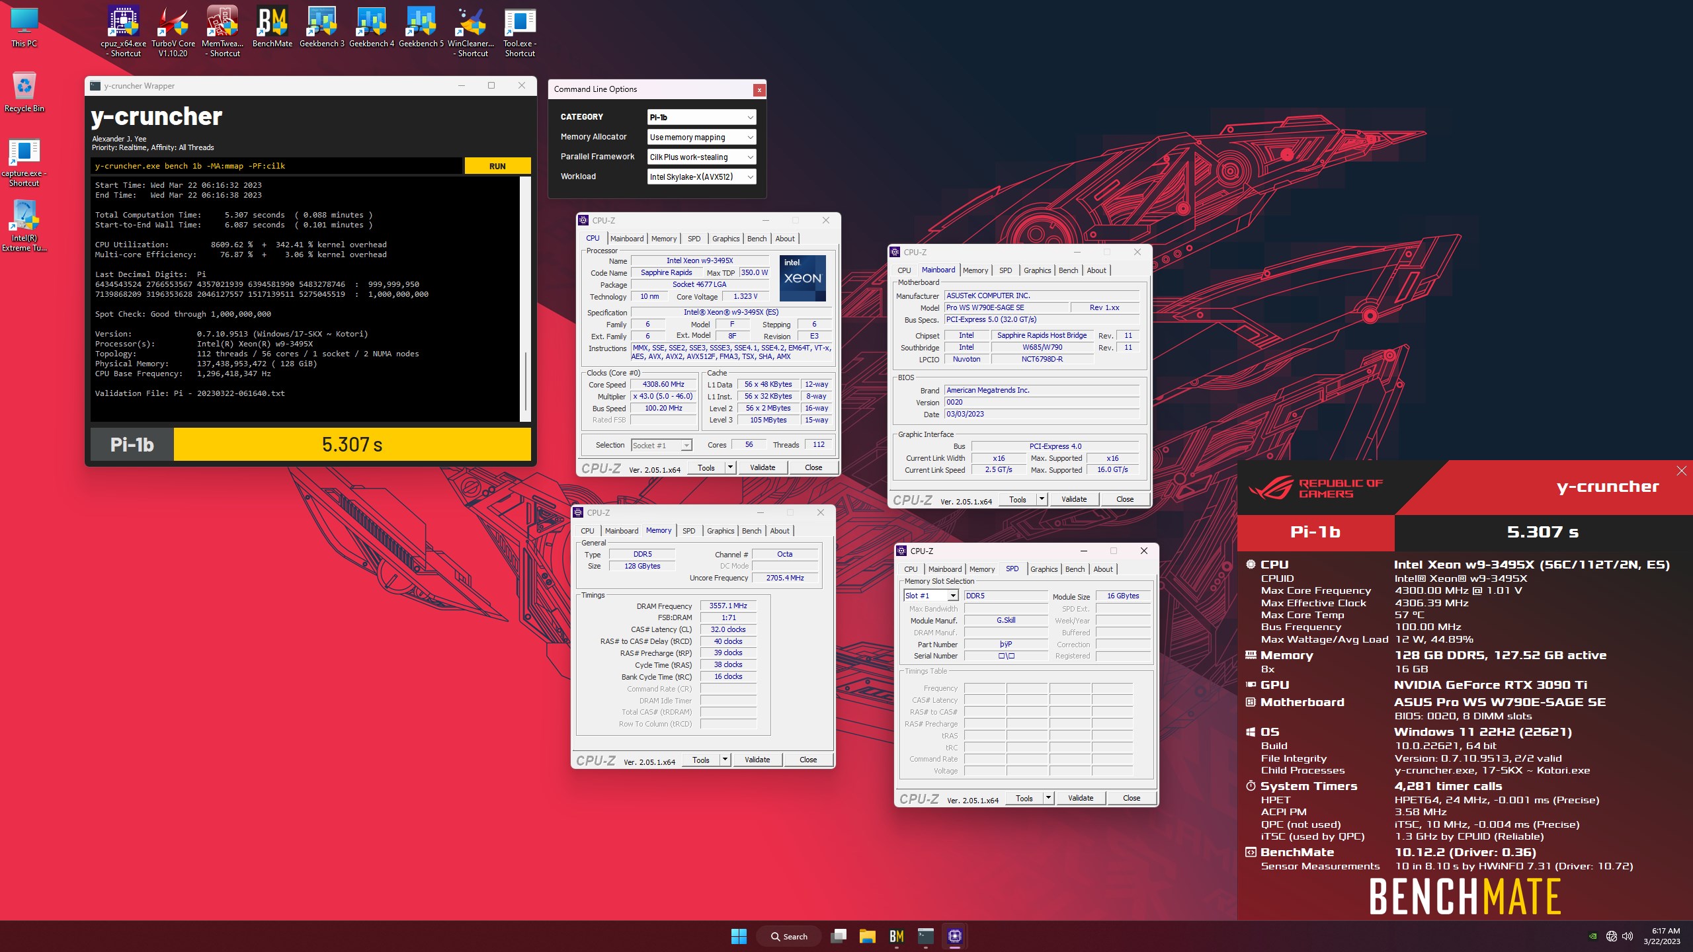
Task: Open Graphics tab in CPU-Z Memory window
Action: 720,531
